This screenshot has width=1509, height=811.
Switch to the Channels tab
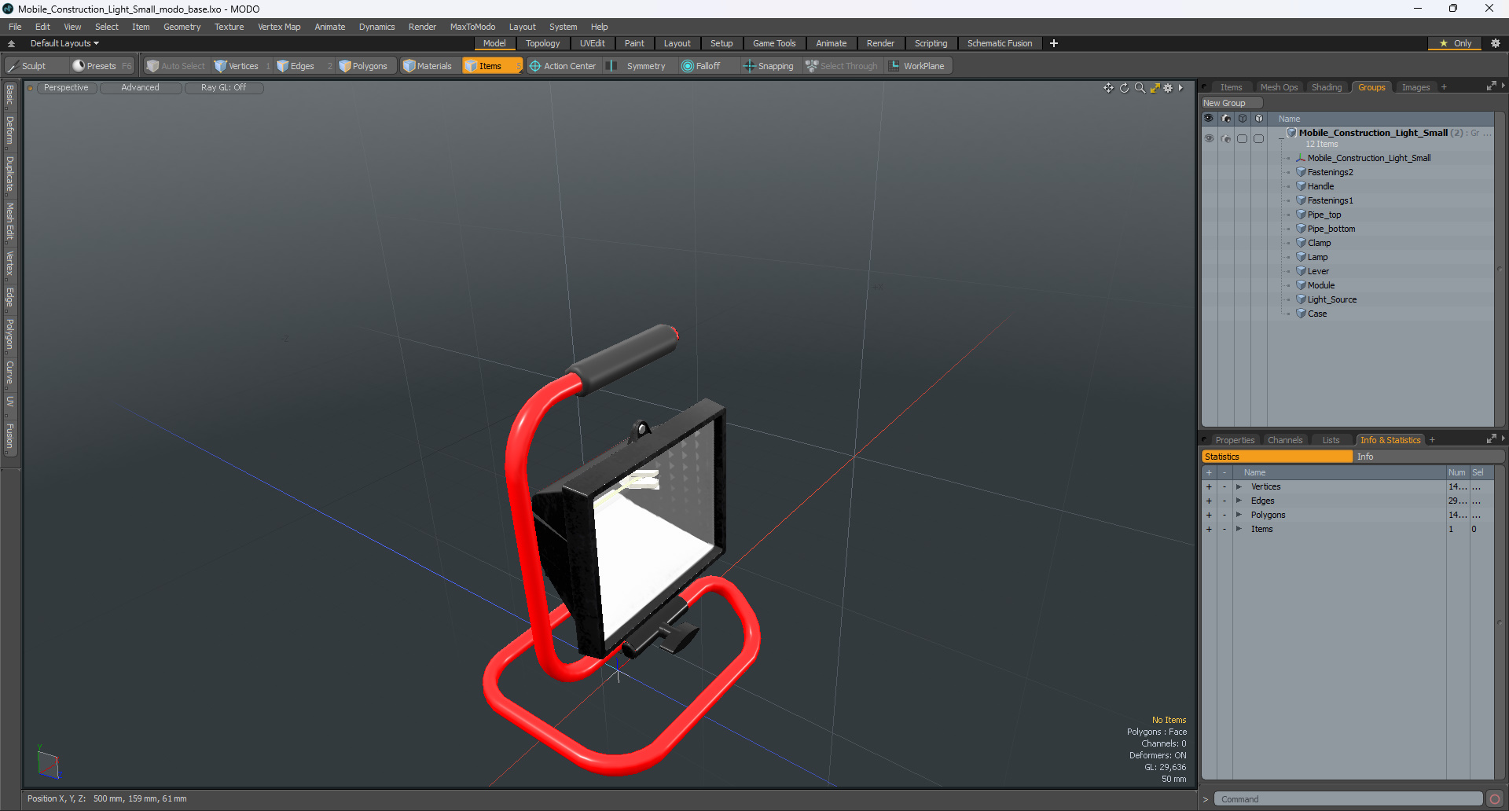tap(1285, 440)
